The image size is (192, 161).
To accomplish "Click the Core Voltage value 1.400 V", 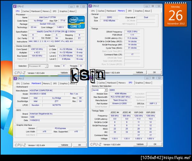I will pyautogui.click(x=60, y=27).
